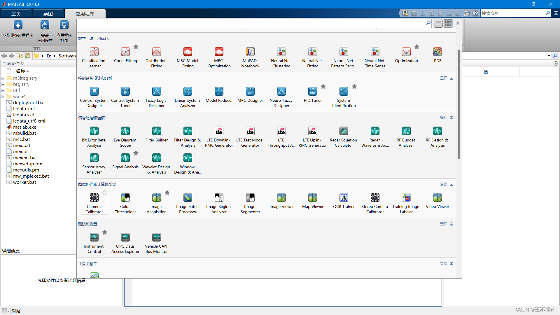Viewport: 560px width, 315px height.
Task: Expand the m3iregistry folder tree node
Action: click(3, 78)
